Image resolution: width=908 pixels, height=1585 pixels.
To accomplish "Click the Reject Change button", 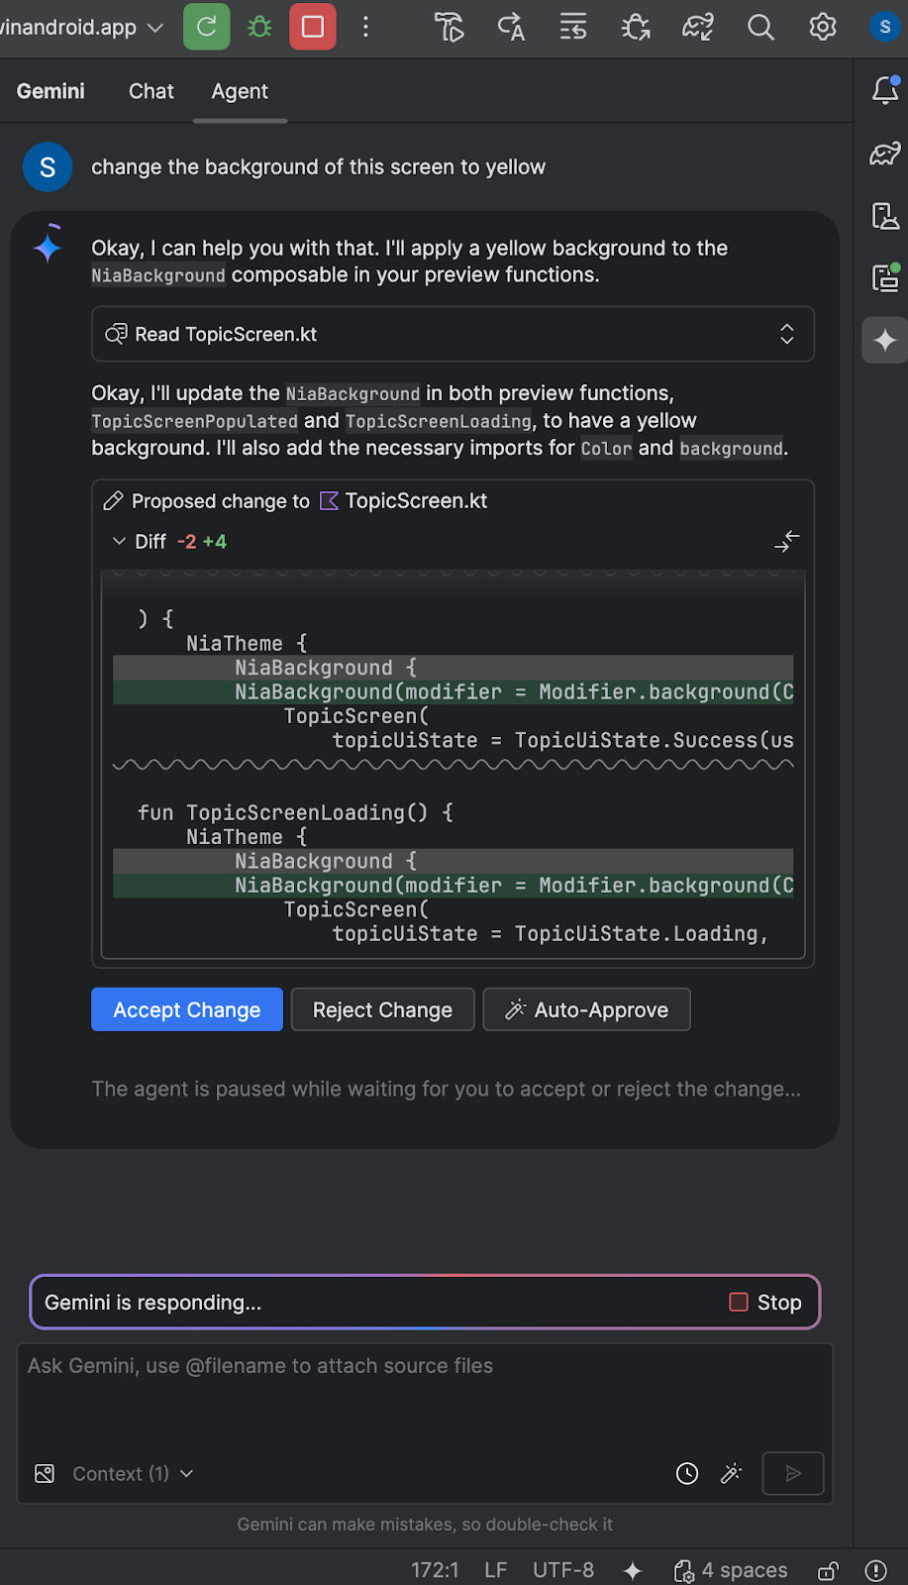I will [382, 1009].
